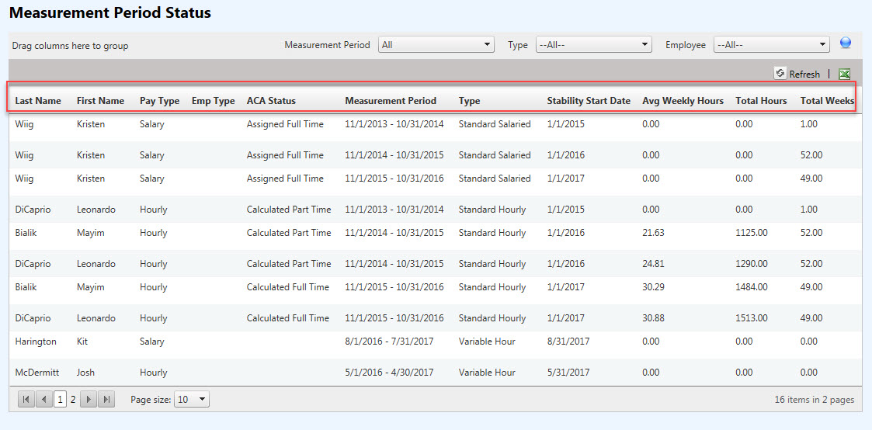The width and height of the screenshot is (872, 430).
Task: Select page 2 in the pager
Action: [x=74, y=399]
